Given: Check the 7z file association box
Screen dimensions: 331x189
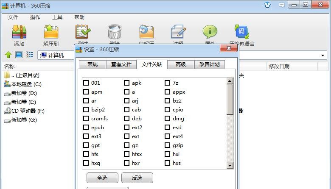Looking at the screenshot, I should point(167,83).
